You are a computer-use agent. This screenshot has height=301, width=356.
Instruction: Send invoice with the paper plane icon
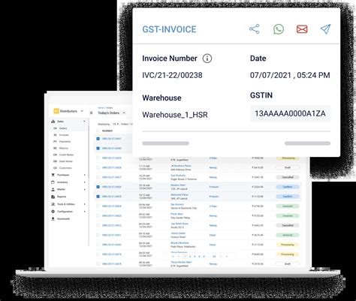(325, 29)
